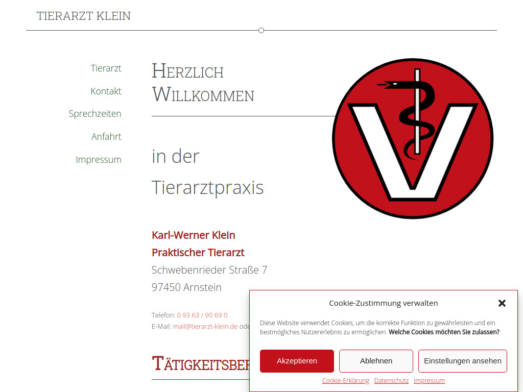523x392 pixels.
Task: Open the Datenschutz link in the cookie banner
Action: coord(391,380)
